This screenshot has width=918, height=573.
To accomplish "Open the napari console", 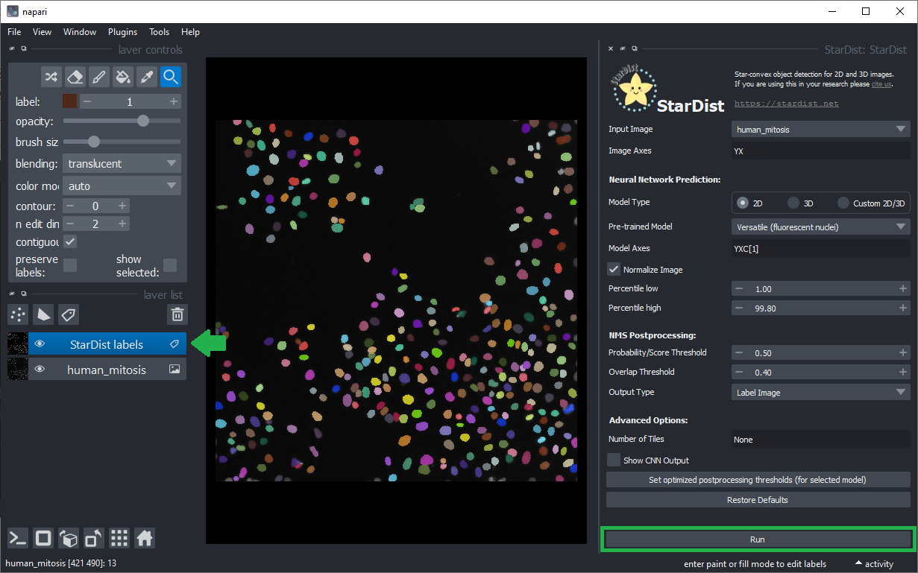I will click(x=18, y=538).
